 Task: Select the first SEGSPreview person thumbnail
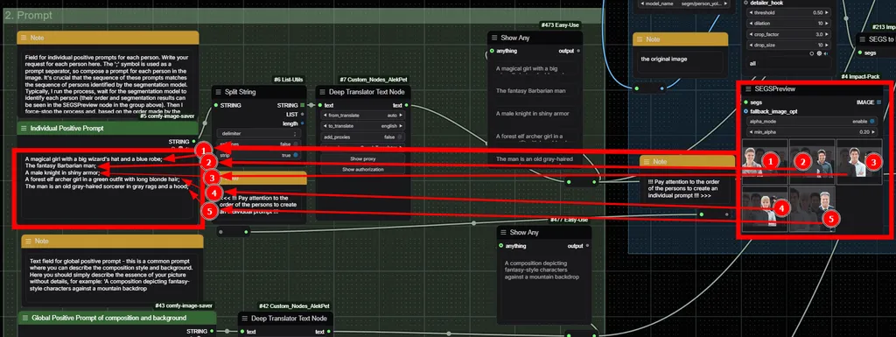click(x=765, y=162)
